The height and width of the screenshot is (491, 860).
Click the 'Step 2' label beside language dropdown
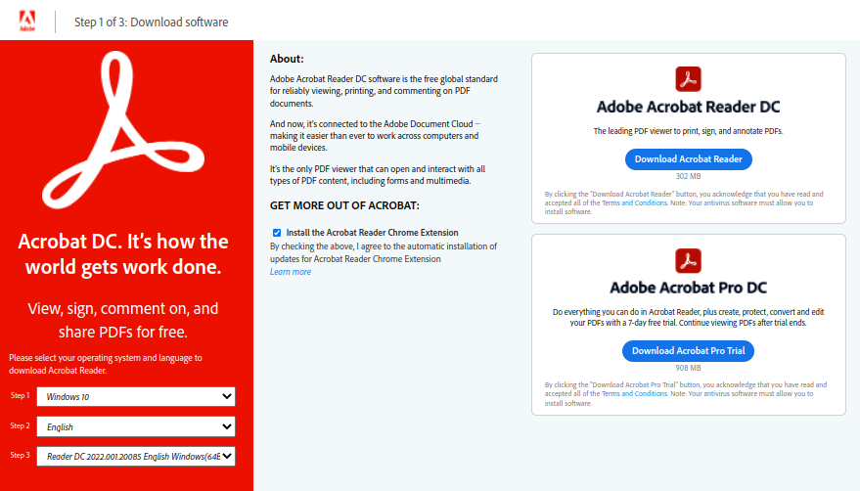21,425
